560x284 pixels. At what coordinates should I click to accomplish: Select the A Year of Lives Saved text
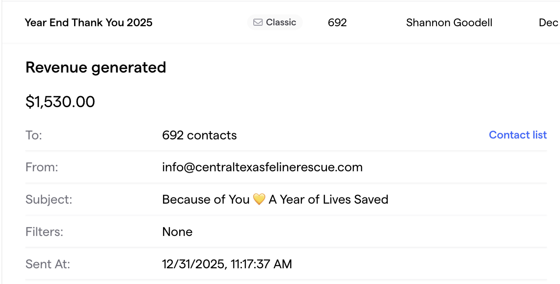tap(328, 200)
